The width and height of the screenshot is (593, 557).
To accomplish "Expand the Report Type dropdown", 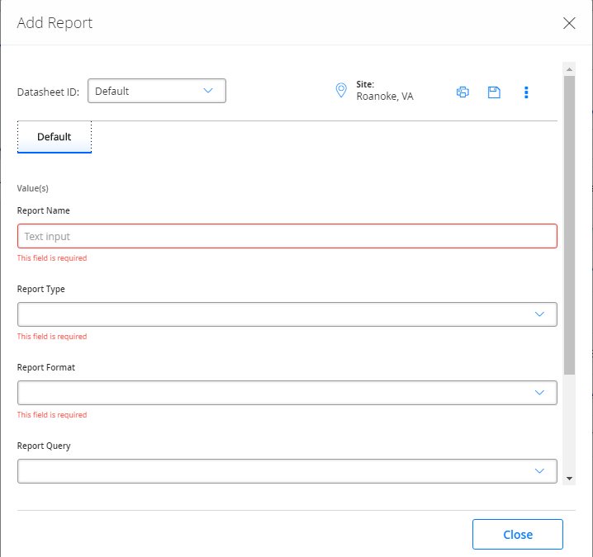I will [287, 314].
